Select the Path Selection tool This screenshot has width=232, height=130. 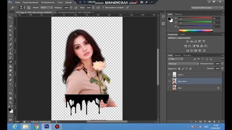click(11, 89)
